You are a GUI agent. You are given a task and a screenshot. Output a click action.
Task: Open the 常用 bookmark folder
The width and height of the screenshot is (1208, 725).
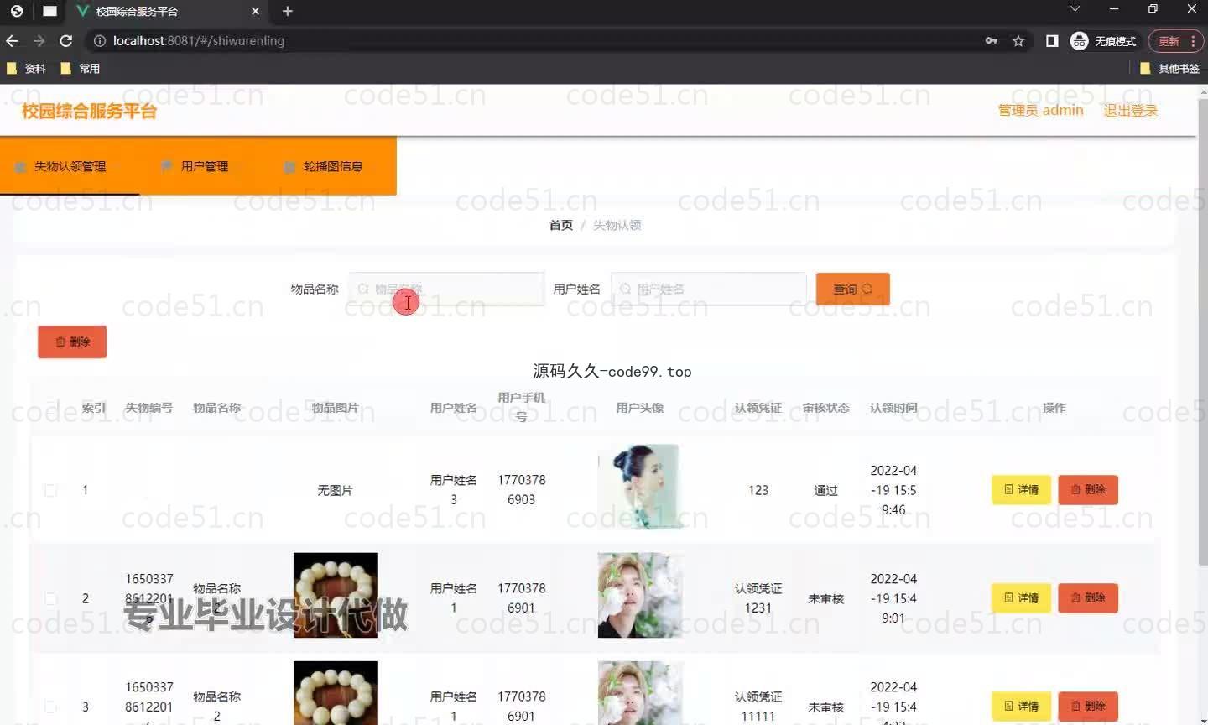click(81, 69)
